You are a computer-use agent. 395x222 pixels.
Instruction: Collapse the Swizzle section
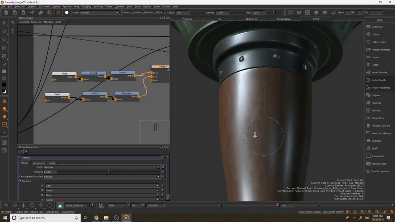click(21, 181)
